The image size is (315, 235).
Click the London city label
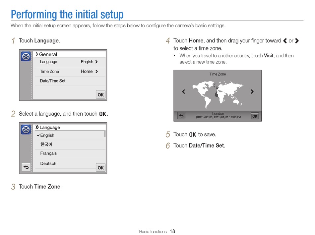[x=218, y=113]
